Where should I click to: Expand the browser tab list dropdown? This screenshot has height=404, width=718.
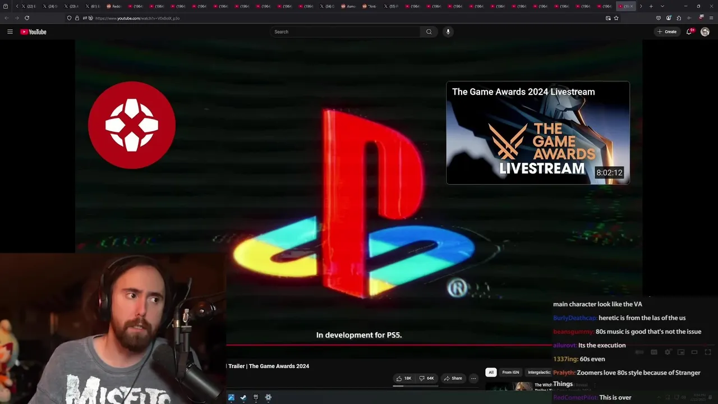662,6
